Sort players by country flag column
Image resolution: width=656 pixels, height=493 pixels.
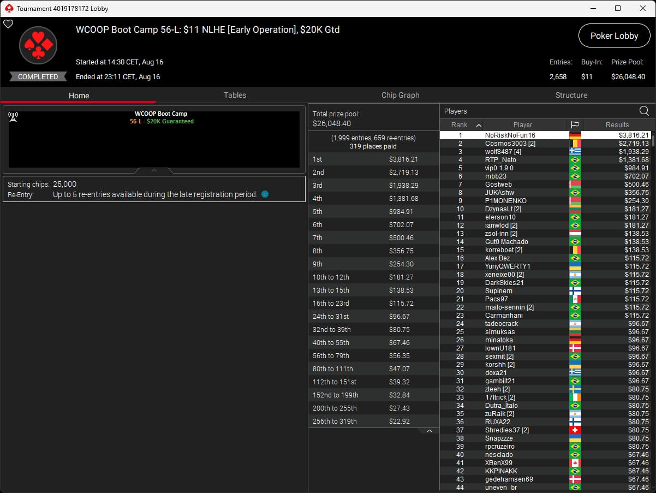pyautogui.click(x=575, y=124)
